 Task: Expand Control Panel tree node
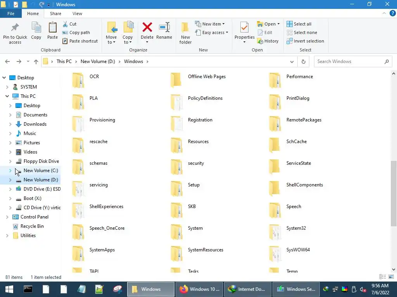tap(7, 217)
